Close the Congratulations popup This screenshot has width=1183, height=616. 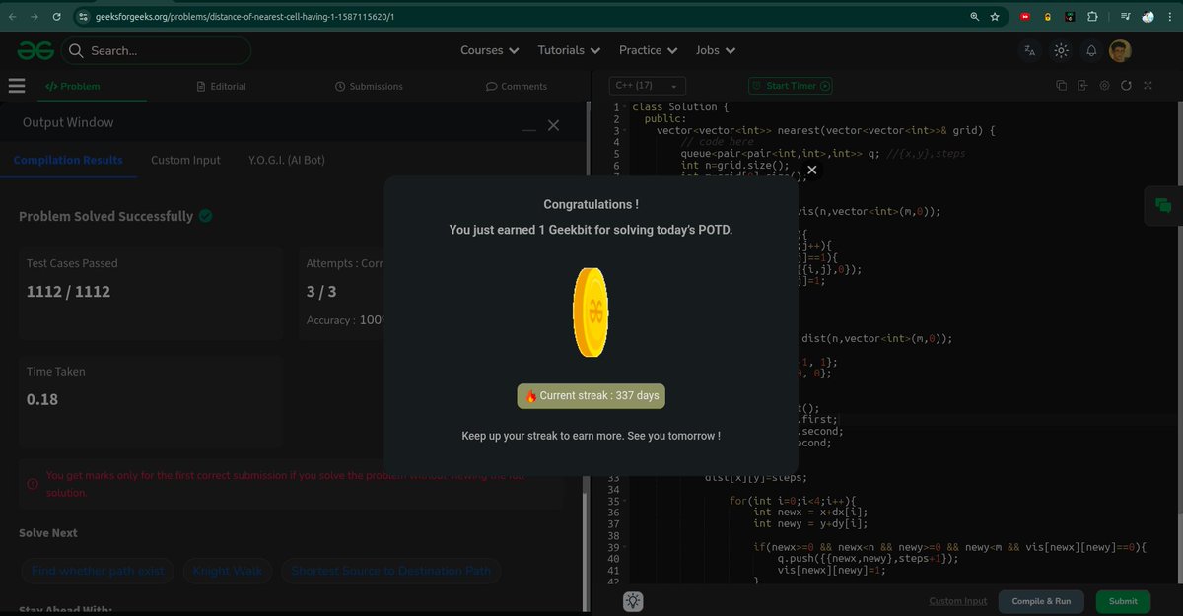click(812, 170)
